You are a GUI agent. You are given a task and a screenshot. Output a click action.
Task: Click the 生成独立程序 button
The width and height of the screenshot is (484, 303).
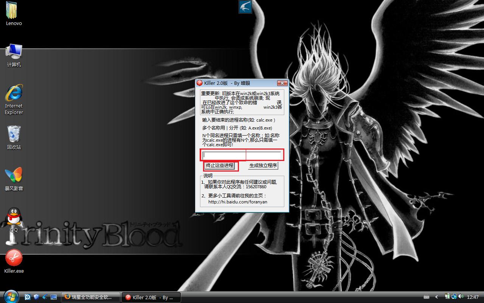point(263,166)
